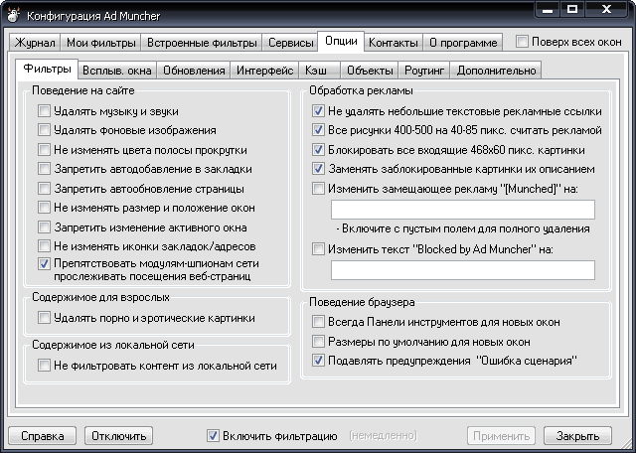Open the Объекты sub-tab

[370, 71]
